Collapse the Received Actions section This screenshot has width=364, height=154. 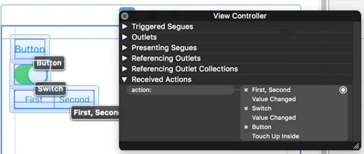(x=125, y=80)
